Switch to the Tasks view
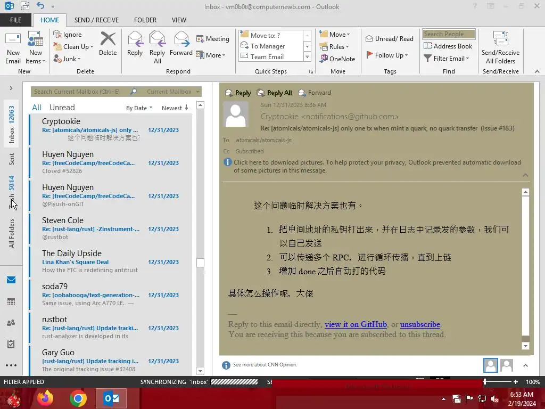This screenshot has width=545, height=409. pos(11,344)
